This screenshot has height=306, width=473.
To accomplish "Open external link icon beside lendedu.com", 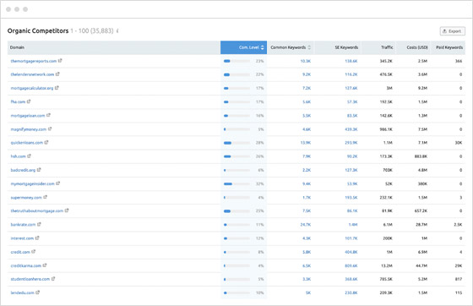I will tap(38, 292).
